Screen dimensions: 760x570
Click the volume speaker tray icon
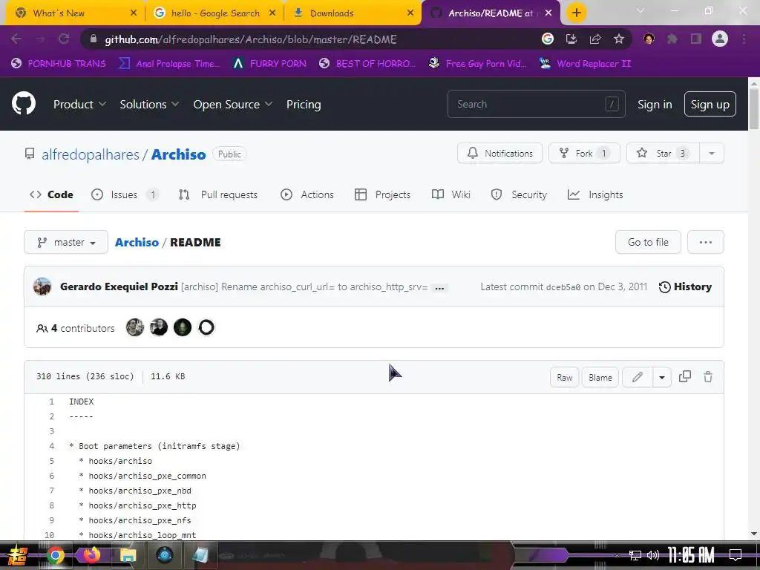pos(653,555)
